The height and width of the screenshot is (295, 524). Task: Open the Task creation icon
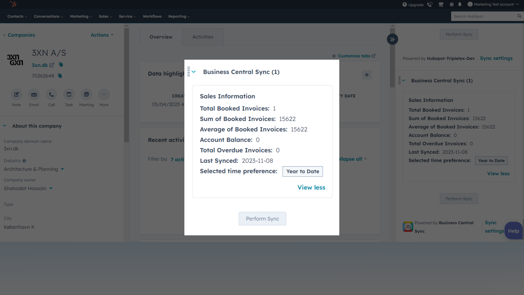(x=69, y=95)
